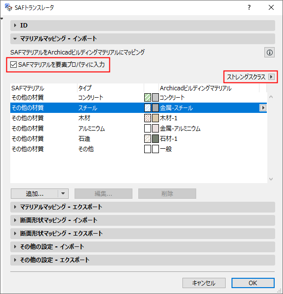283x294 pixels.
Task: Expand the マテリアルマッピング - エクスポート panel
Action: pos(143,207)
